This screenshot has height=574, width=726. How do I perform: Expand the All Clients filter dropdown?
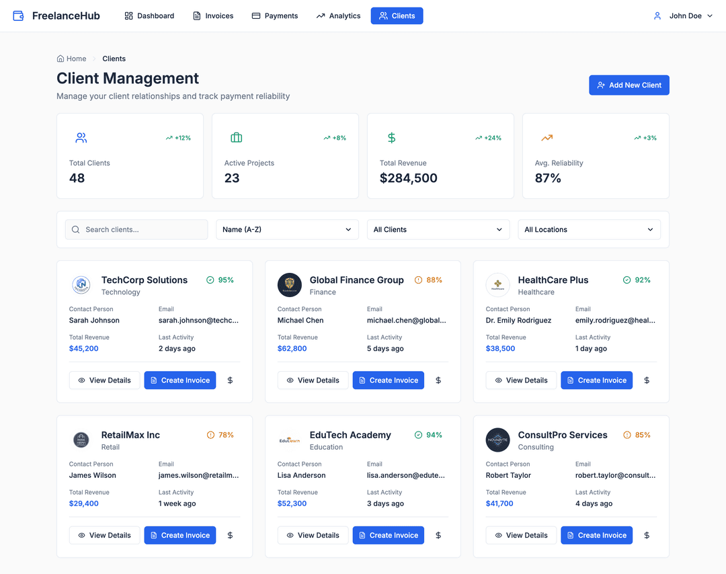(438, 230)
